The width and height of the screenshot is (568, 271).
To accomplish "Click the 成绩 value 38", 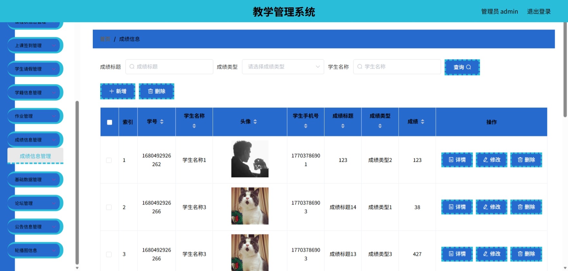I will point(417,207).
